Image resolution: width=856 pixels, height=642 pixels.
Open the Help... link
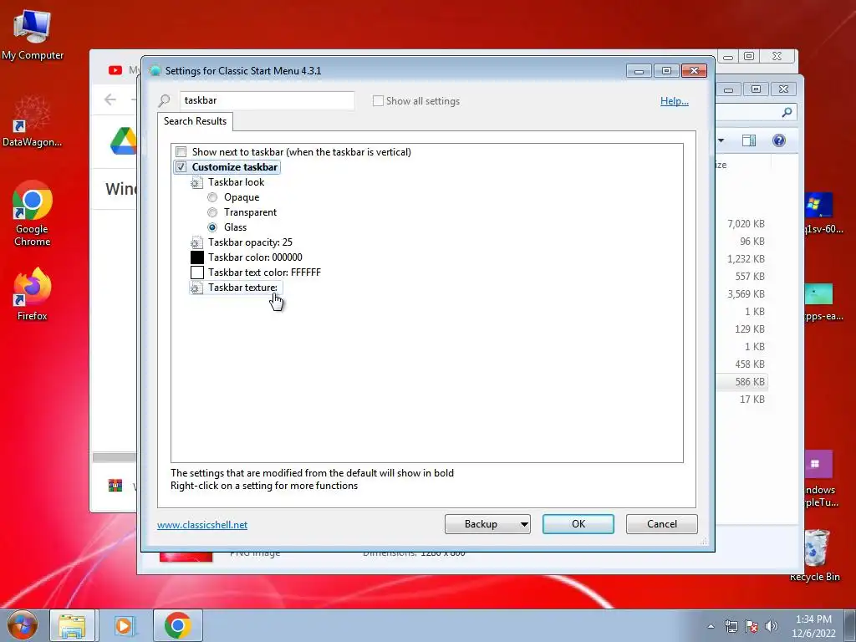(x=675, y=101)
